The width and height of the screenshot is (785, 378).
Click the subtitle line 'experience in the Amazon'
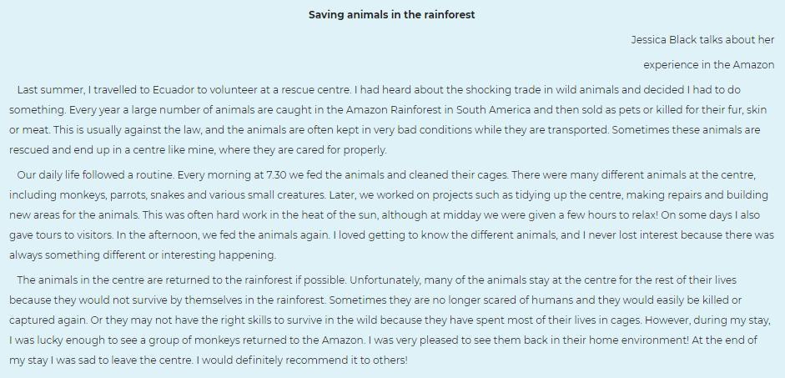708,64
